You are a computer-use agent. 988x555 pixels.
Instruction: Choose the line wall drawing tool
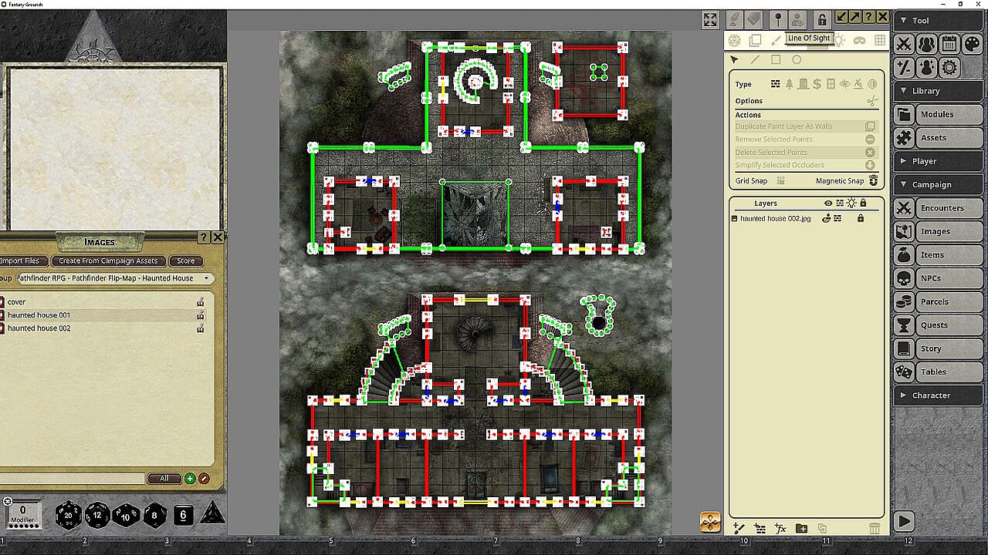(755, 59)
